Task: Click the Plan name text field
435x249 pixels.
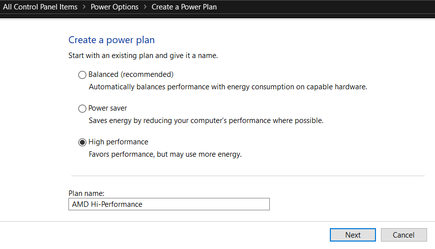Action: 169,204
